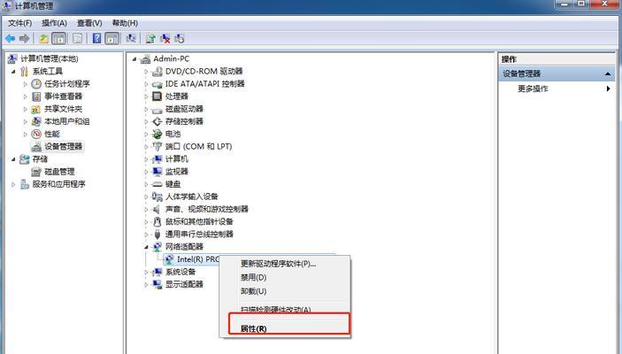Click the blue help question mark icon

tap(96, 38)
